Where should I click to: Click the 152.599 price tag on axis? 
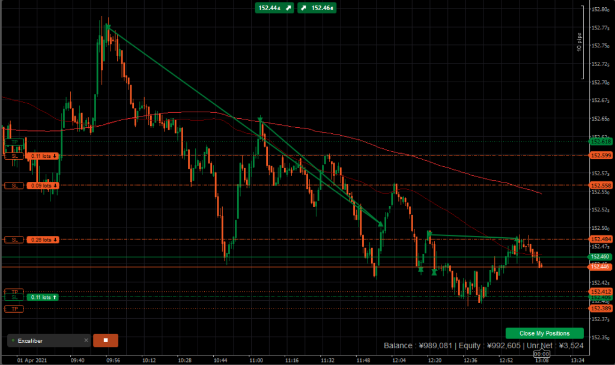pyautogui.click(x=601, y=155)
